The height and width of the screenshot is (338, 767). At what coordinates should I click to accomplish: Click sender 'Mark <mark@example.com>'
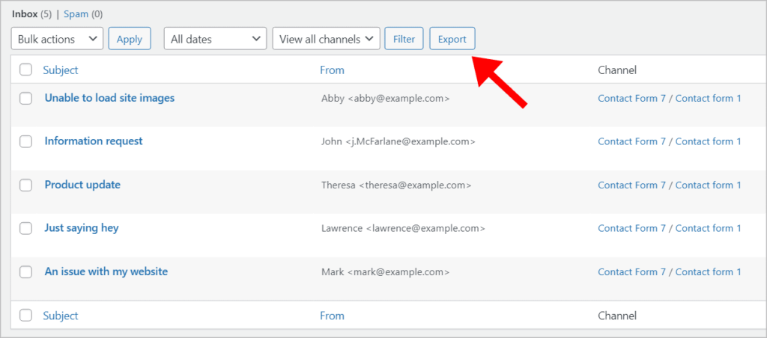click(x=386, y=271)
